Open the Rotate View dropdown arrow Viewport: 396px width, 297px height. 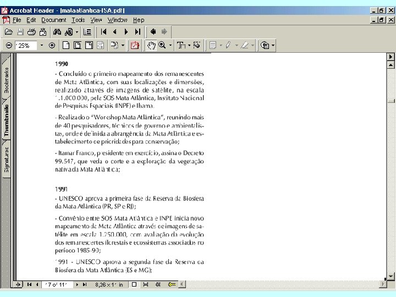coord(123,46)
